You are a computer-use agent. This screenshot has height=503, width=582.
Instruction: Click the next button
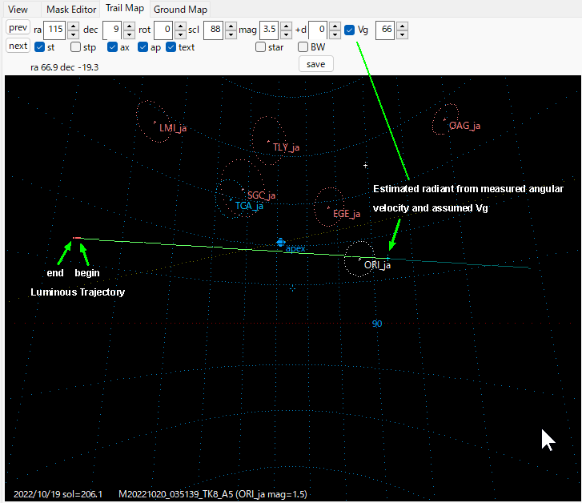[x=18, y=46]
